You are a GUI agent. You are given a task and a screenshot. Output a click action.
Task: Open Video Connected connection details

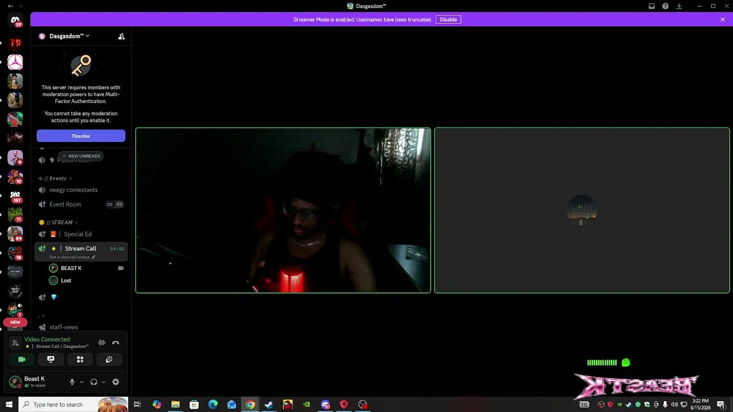pos(47,339)
